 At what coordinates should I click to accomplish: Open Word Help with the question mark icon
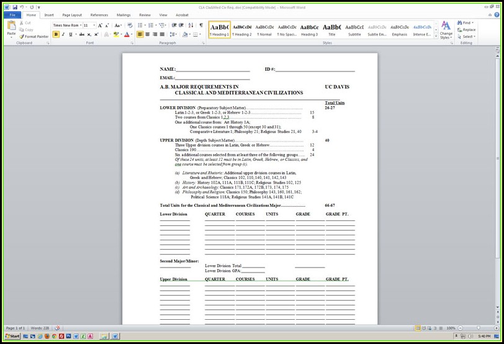[x=495, y=15]
